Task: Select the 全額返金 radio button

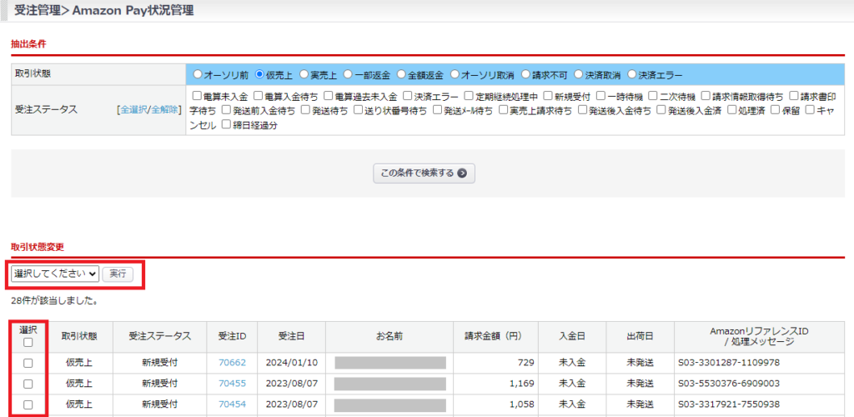Action: [x=401, y=74]
